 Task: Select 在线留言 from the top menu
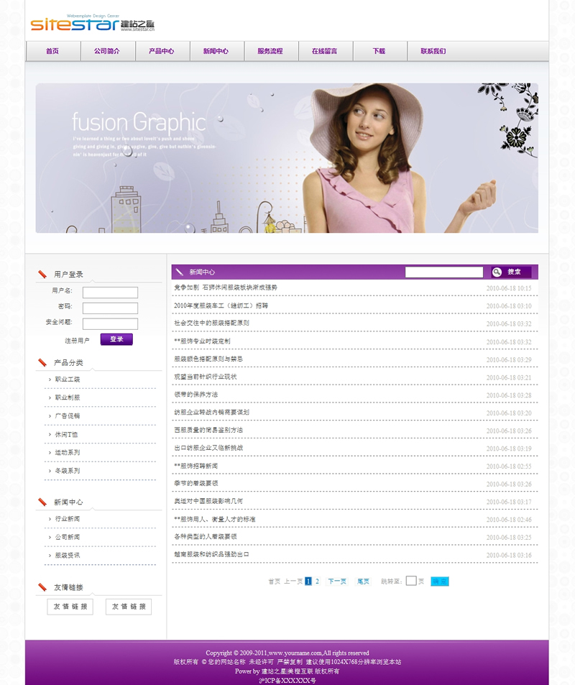point(324,52)
